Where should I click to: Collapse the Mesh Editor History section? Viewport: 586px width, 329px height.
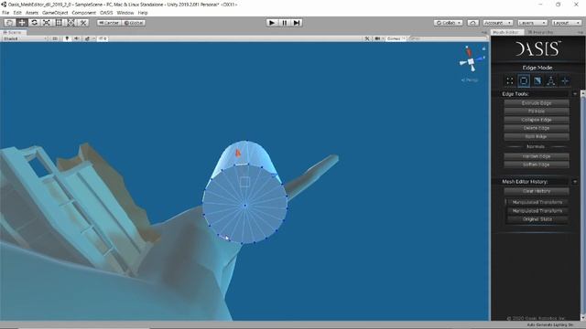pyautogui.click(x=575, y=182)
